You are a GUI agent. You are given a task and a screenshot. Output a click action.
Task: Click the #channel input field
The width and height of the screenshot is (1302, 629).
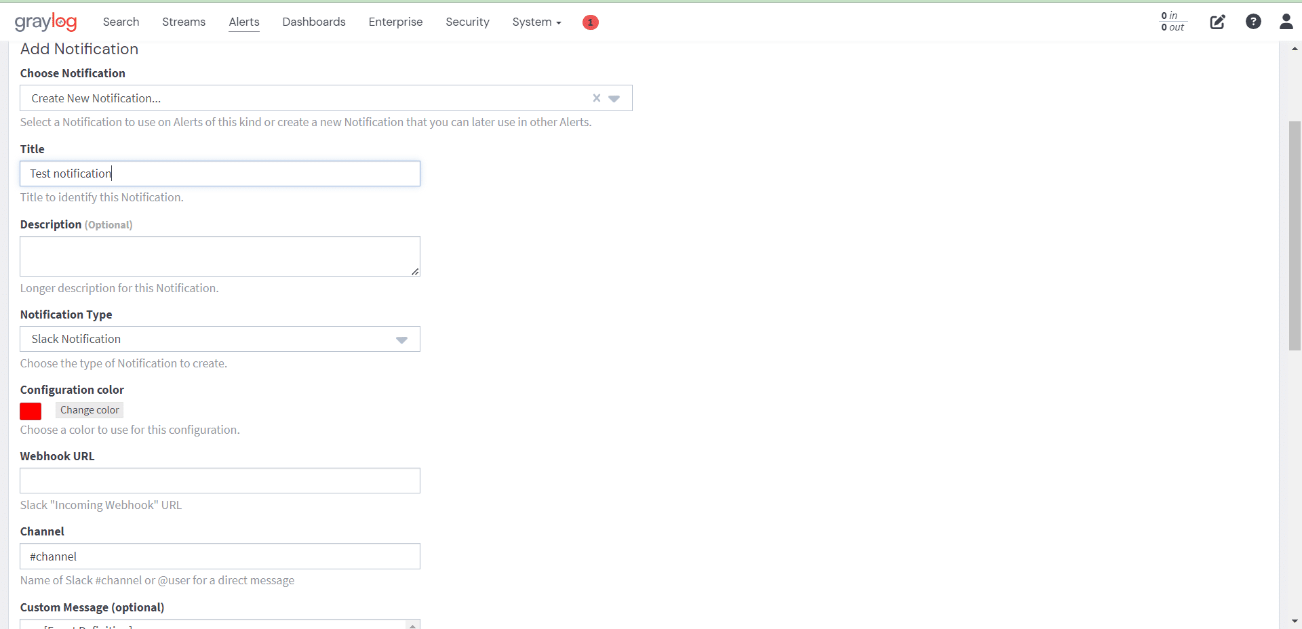(x=220, y=556)
